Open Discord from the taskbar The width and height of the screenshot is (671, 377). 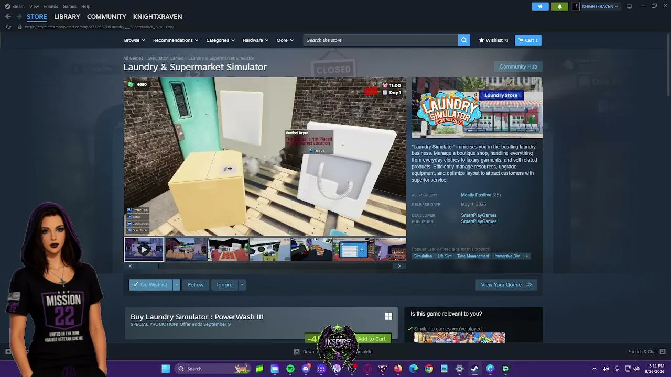(x=306, y=369)
